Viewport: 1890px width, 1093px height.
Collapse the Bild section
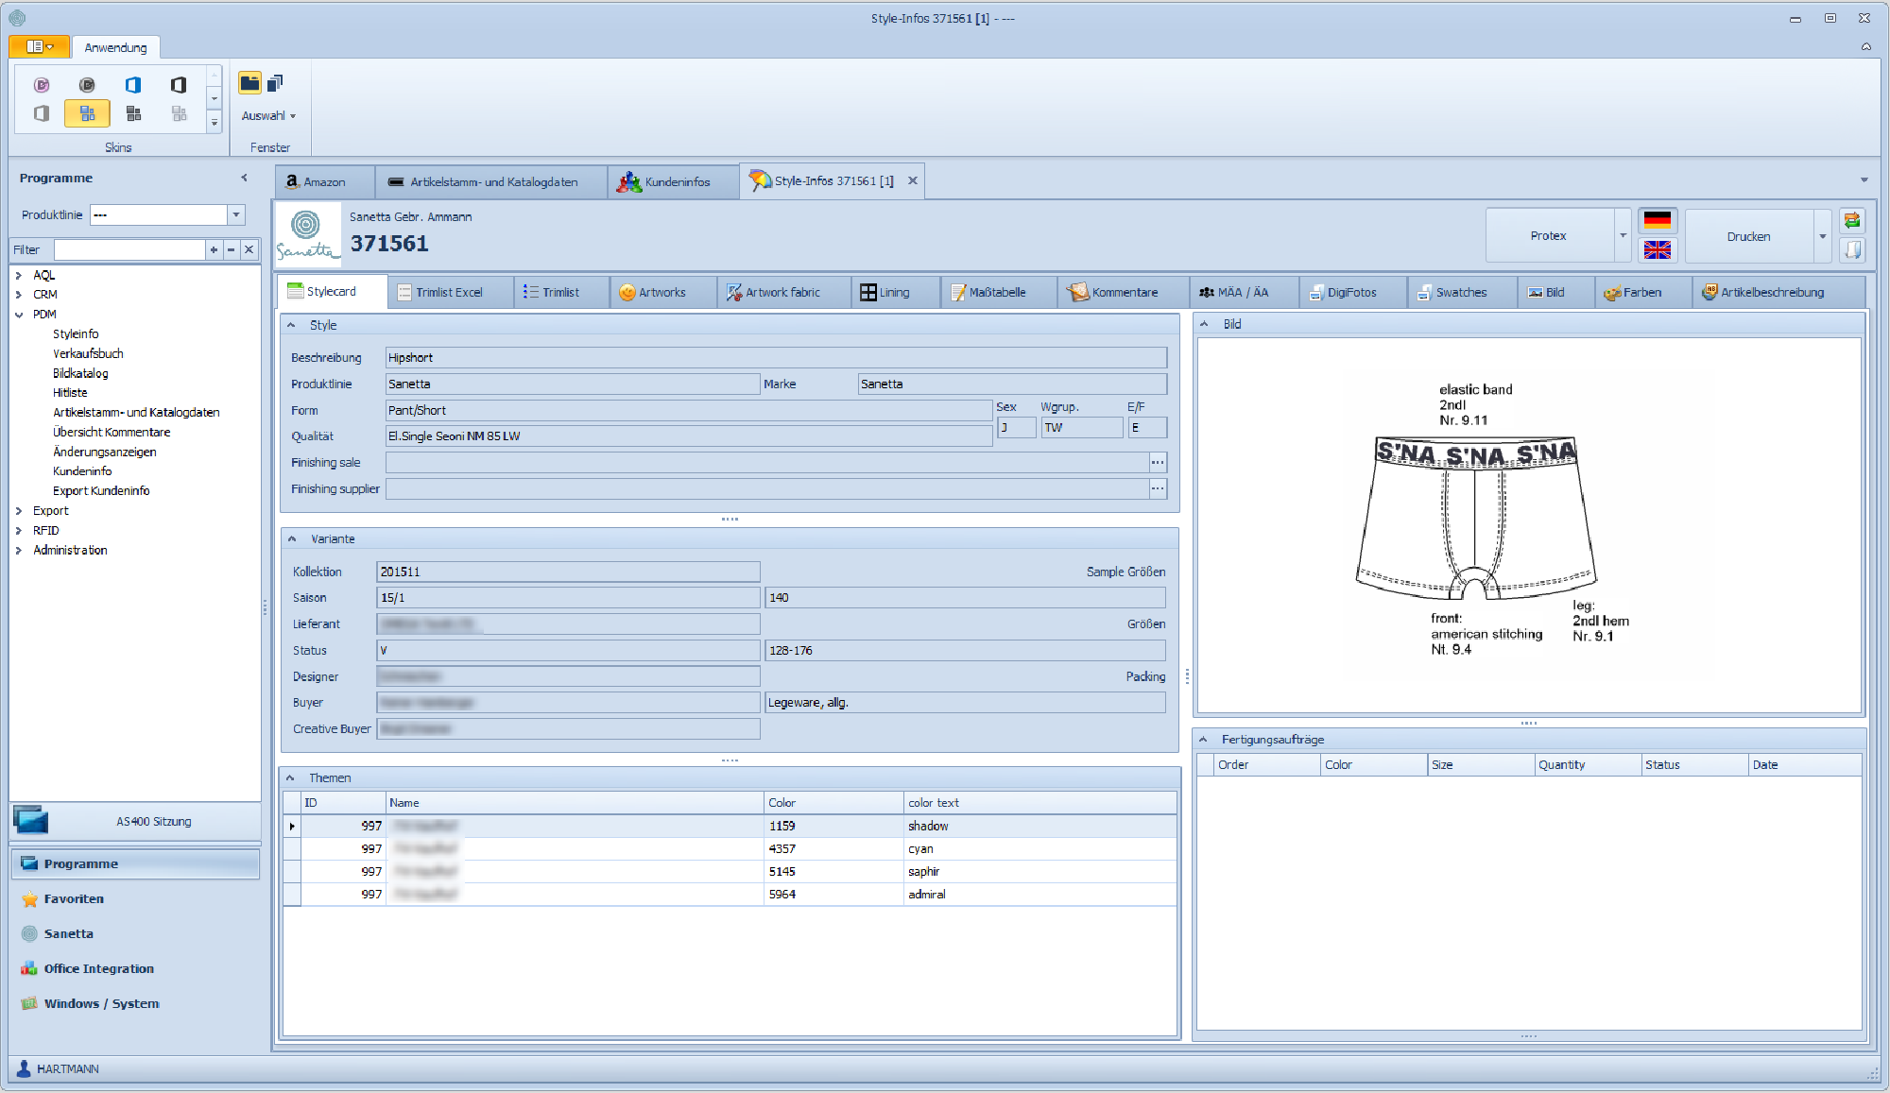pos(1204,324)
